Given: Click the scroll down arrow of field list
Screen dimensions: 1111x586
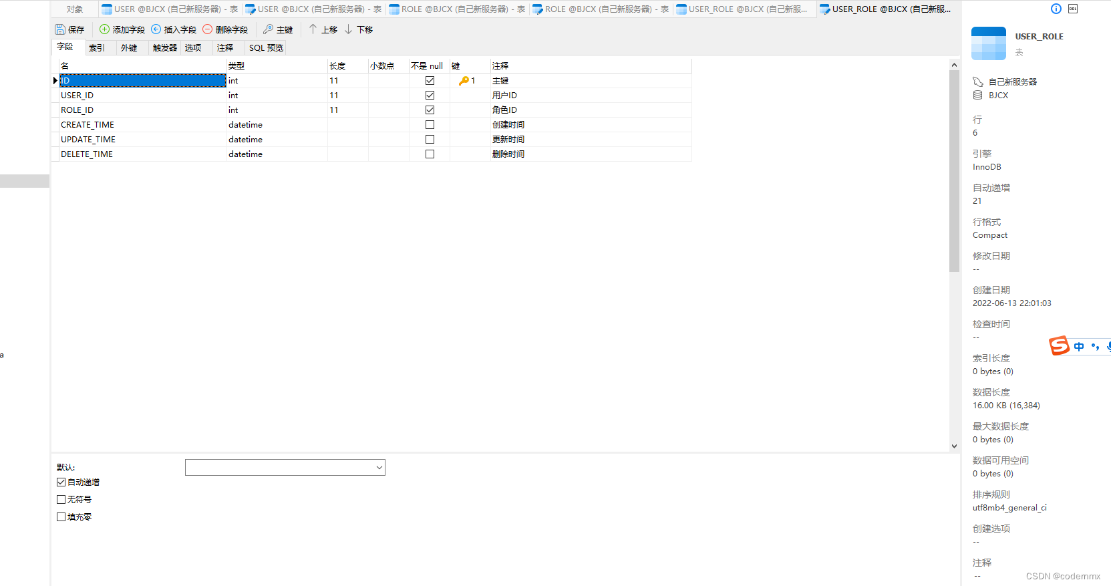Looking at the screenshot, I should tap(954, 446).
